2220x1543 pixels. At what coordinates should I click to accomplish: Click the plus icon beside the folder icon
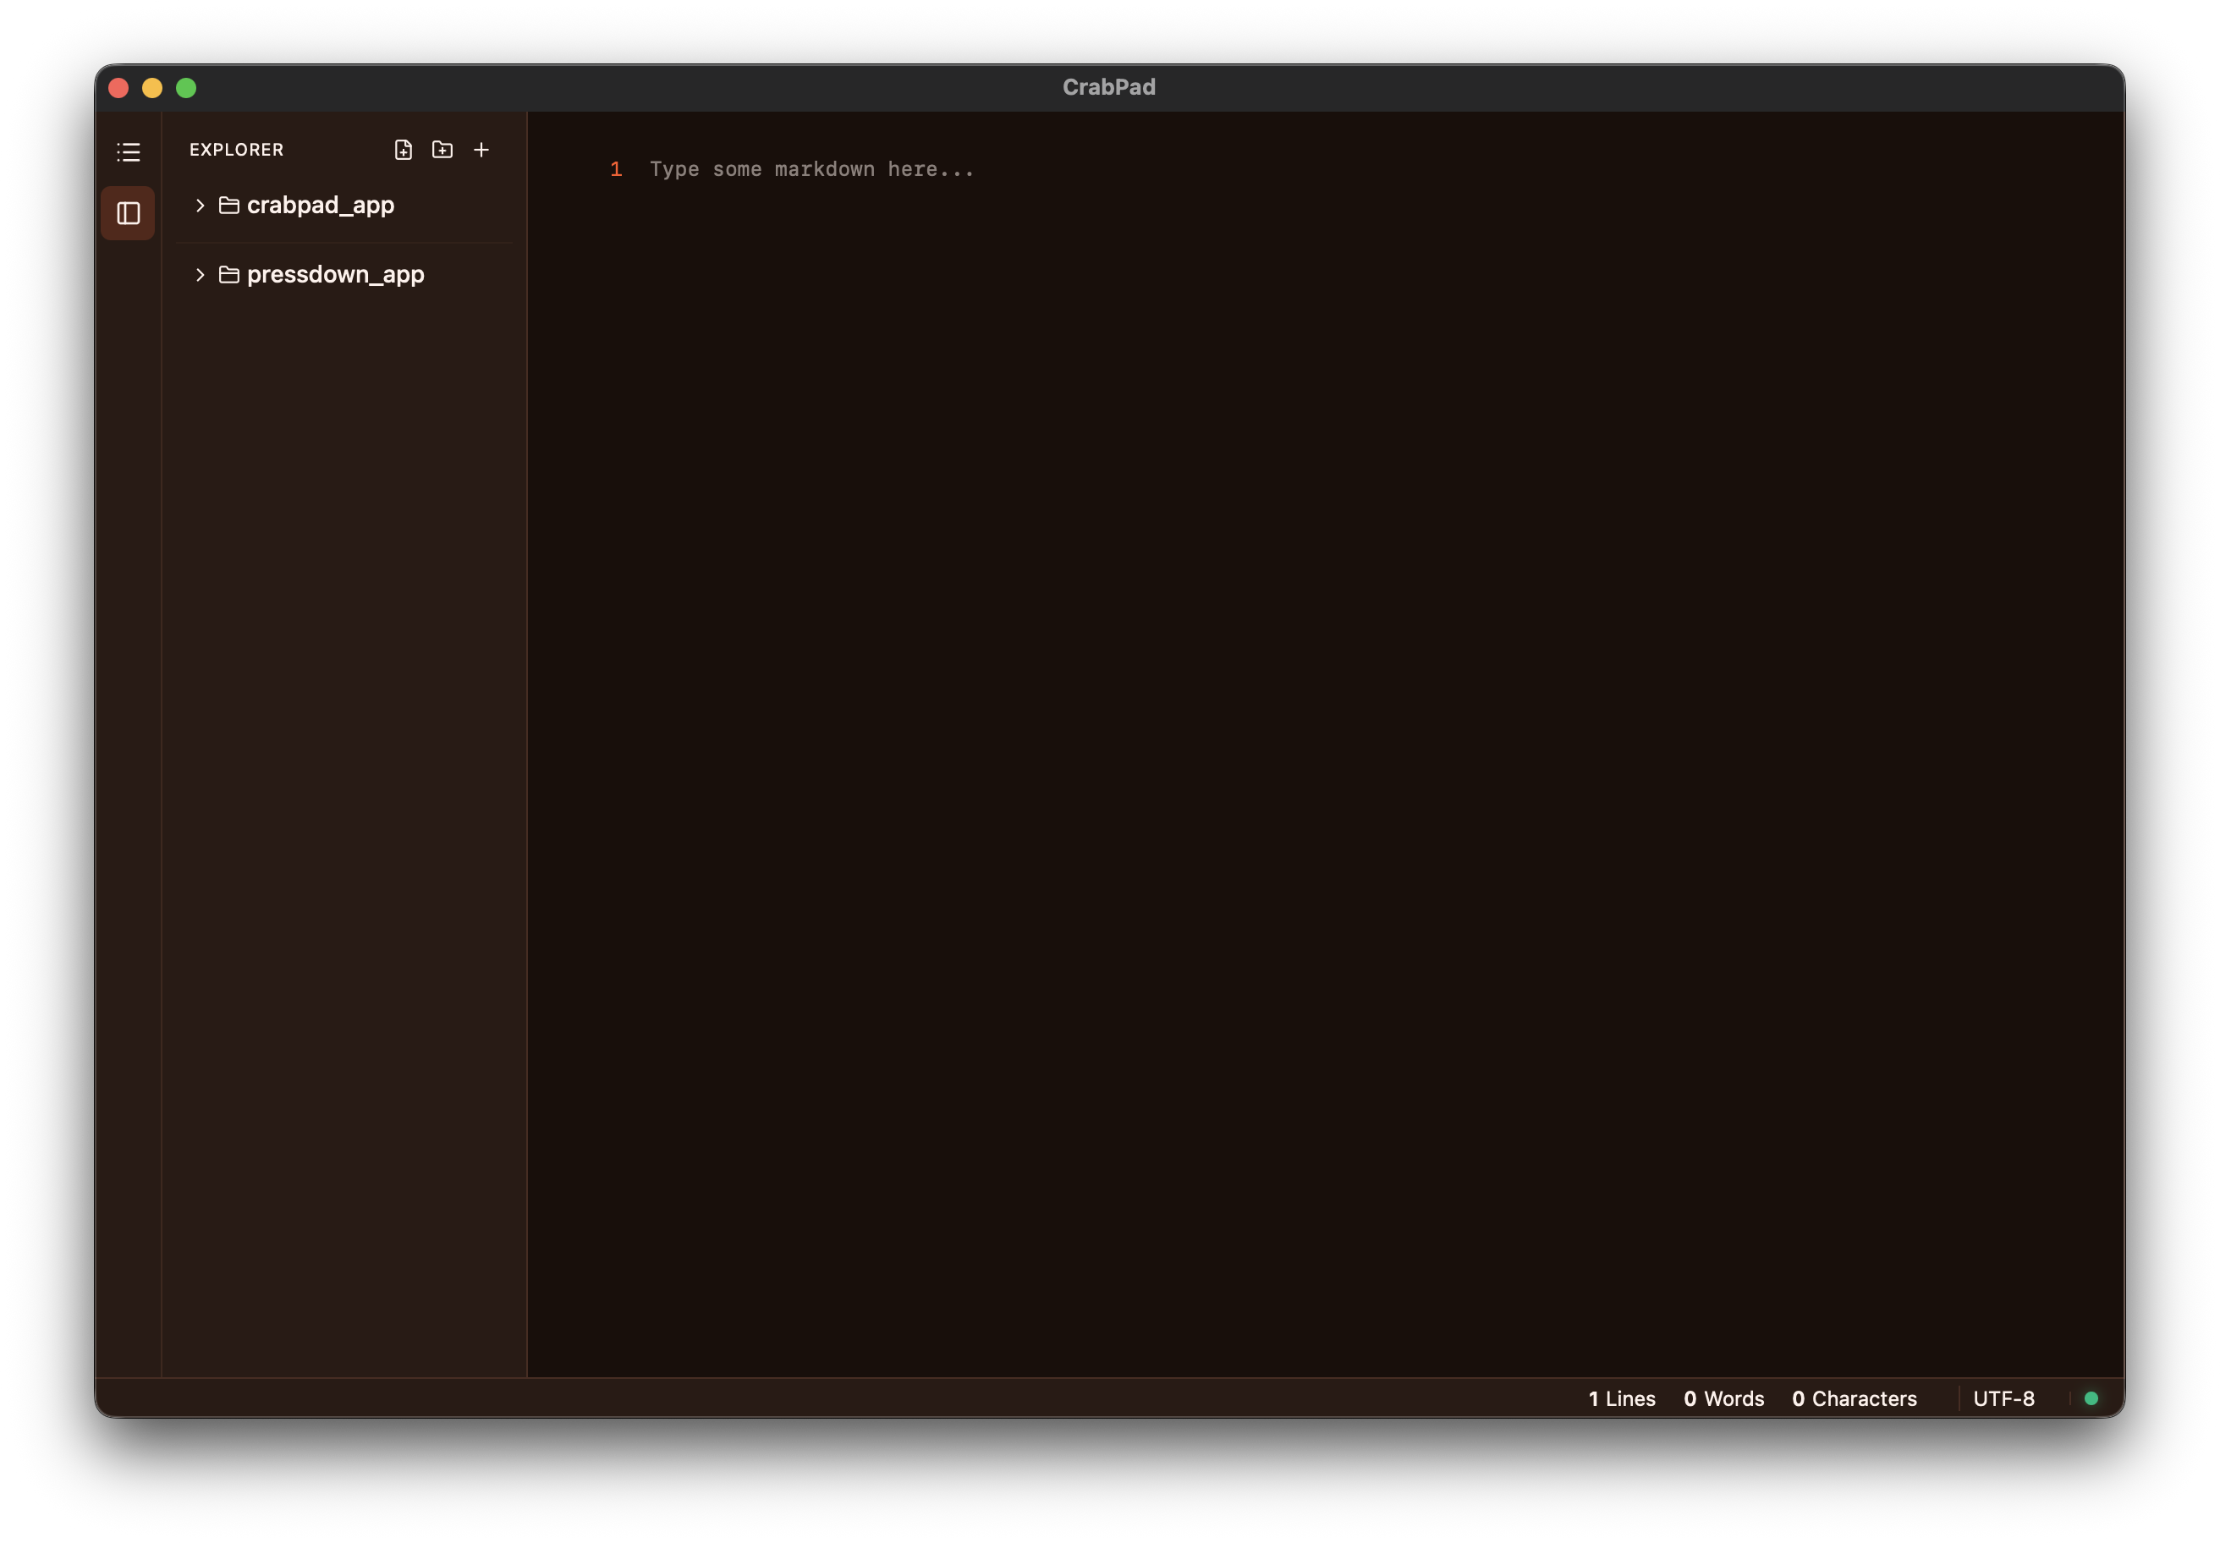click(481, 150)
